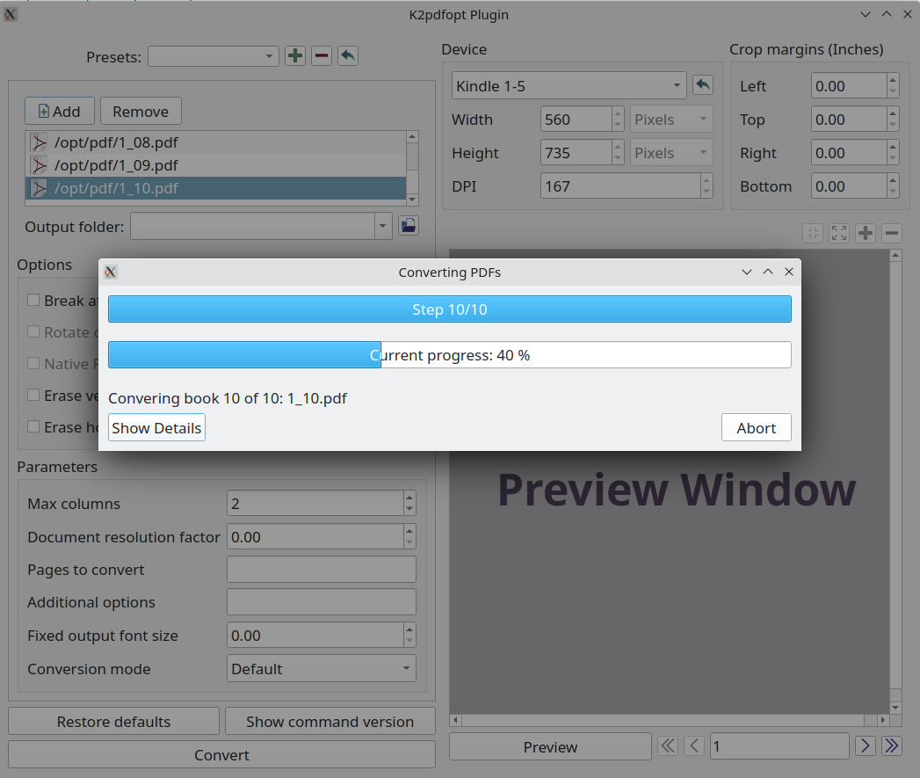Click the X icon of Converting PDFs dialog
This screenshot has height=778, width=920.
click(x=111, y=272)
